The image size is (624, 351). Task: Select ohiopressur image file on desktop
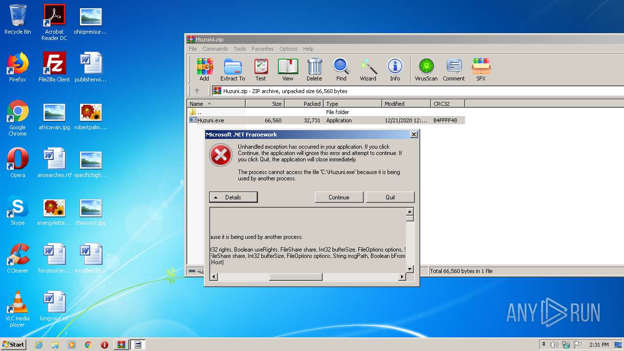coord(91,19)
